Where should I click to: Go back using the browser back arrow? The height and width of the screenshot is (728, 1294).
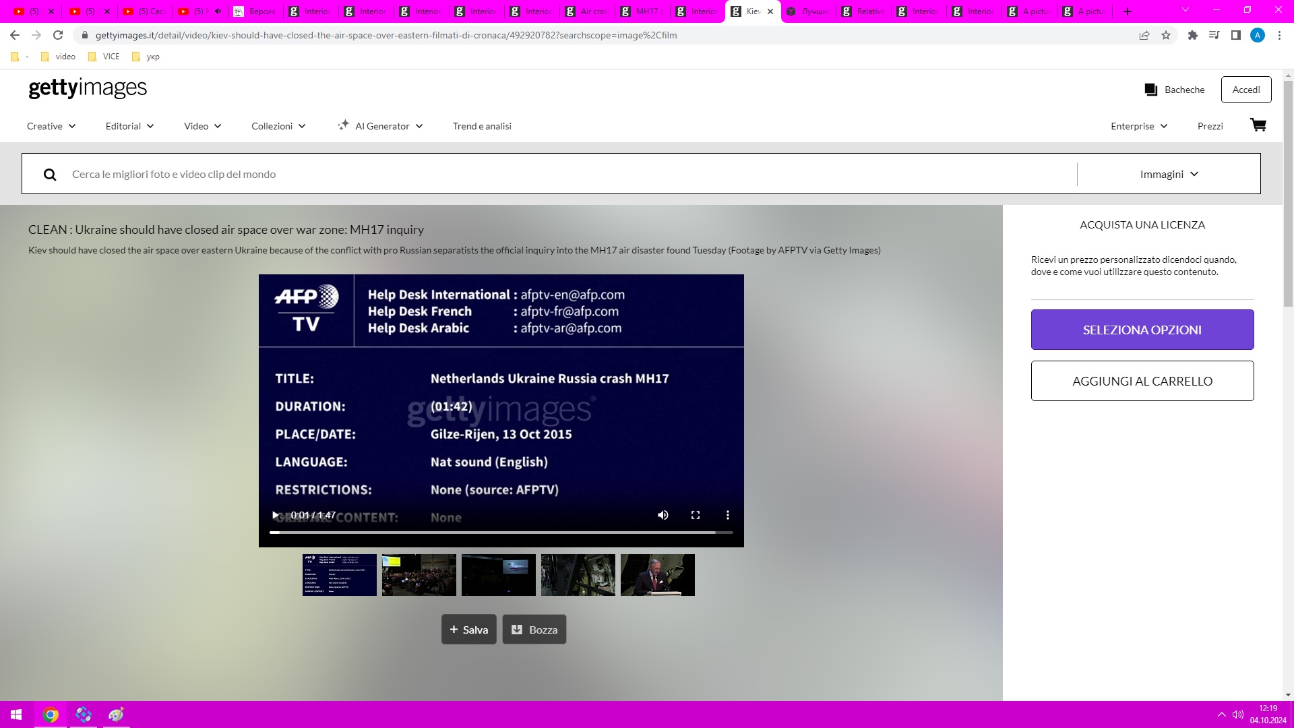click(x=15, y=35)
